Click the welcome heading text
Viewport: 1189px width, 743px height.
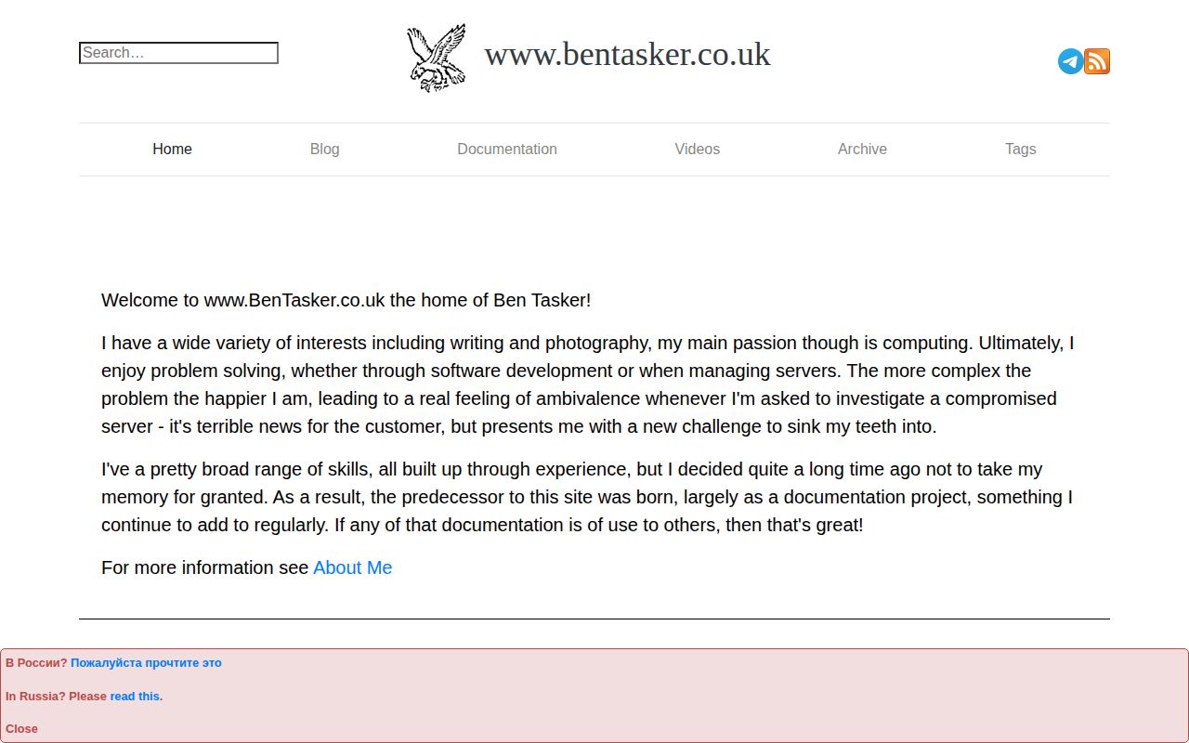(346, 300)
